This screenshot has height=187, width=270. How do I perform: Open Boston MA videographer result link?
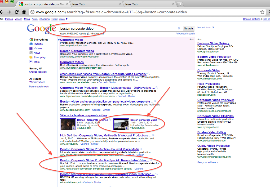[x=107, y=174]
